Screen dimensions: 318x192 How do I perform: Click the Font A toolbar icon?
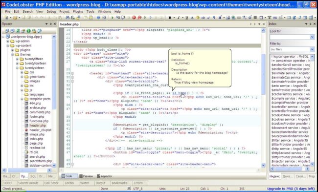(x=192, y=18)
